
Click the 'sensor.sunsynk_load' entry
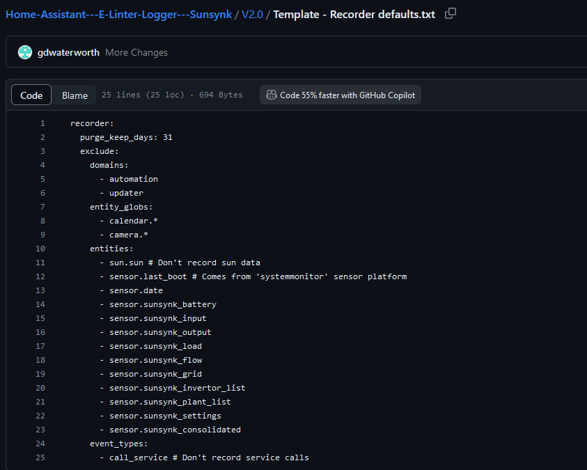point(150,346)
